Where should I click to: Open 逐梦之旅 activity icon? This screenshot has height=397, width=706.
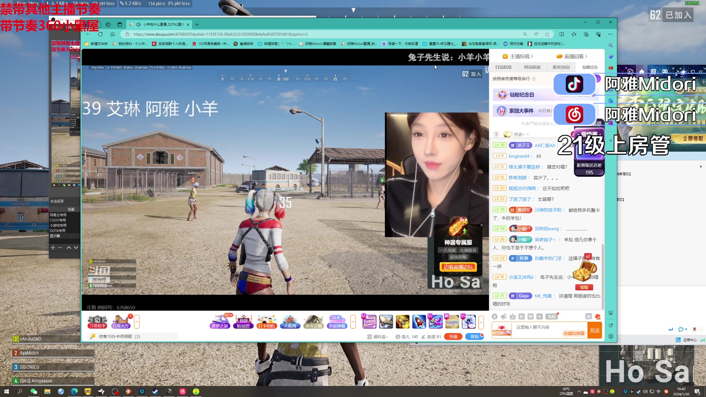(220, 322)
